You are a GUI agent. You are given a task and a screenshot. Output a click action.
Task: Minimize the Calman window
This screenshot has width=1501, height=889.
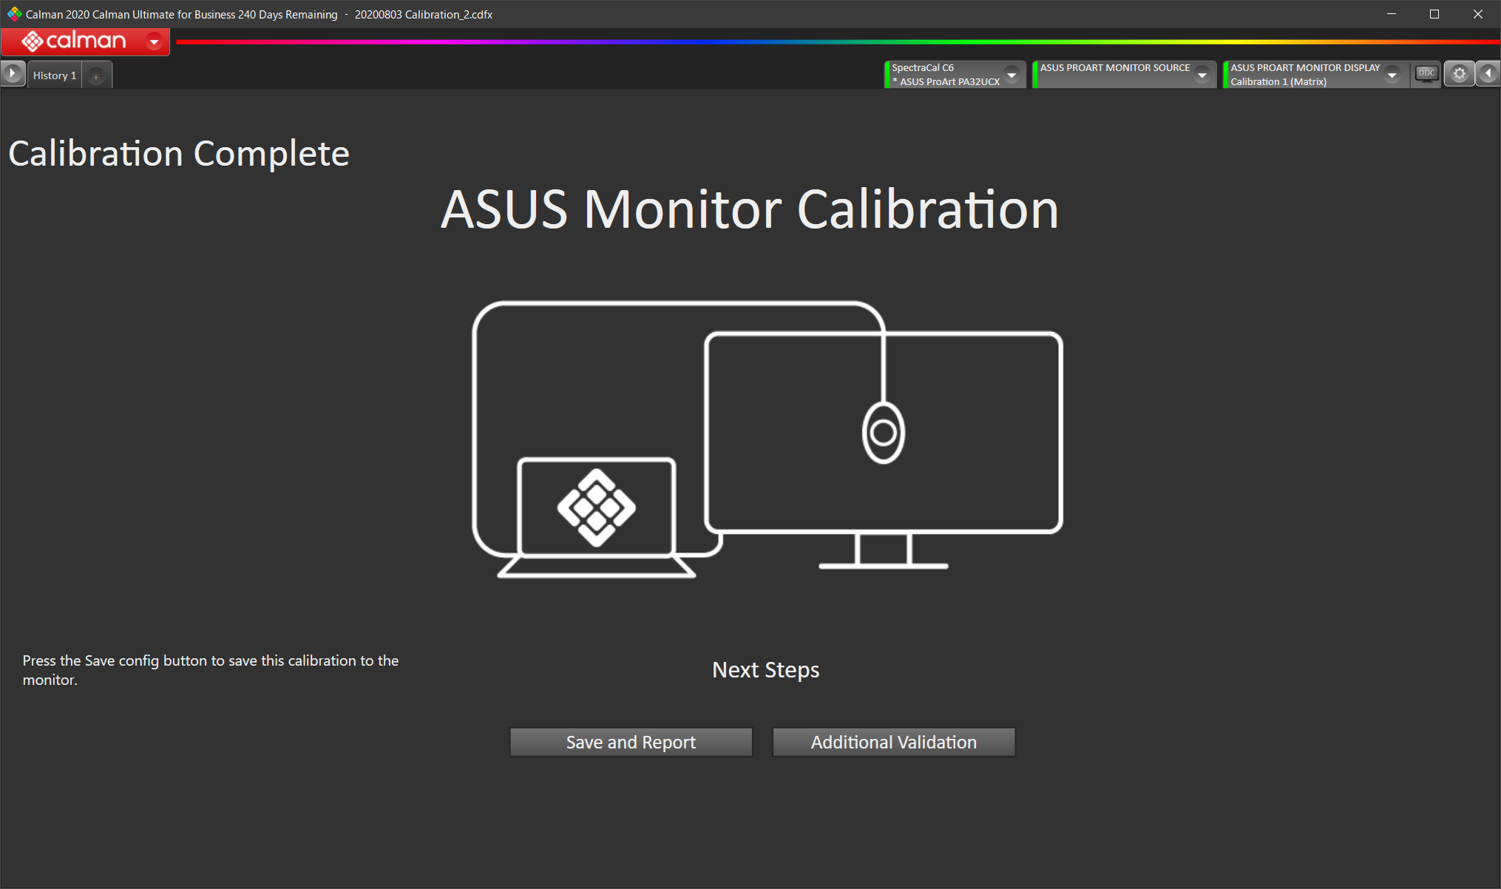(x=1392, y=14)
